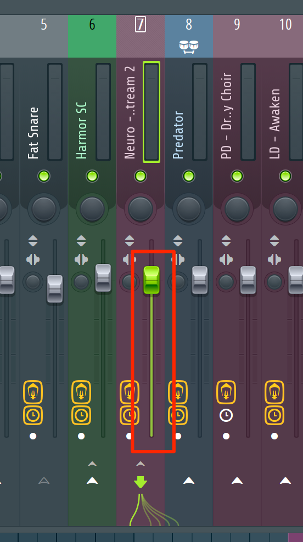The image size is (303, 542).
Task: Select mixer track 9 header
Action: pos(237,36)
